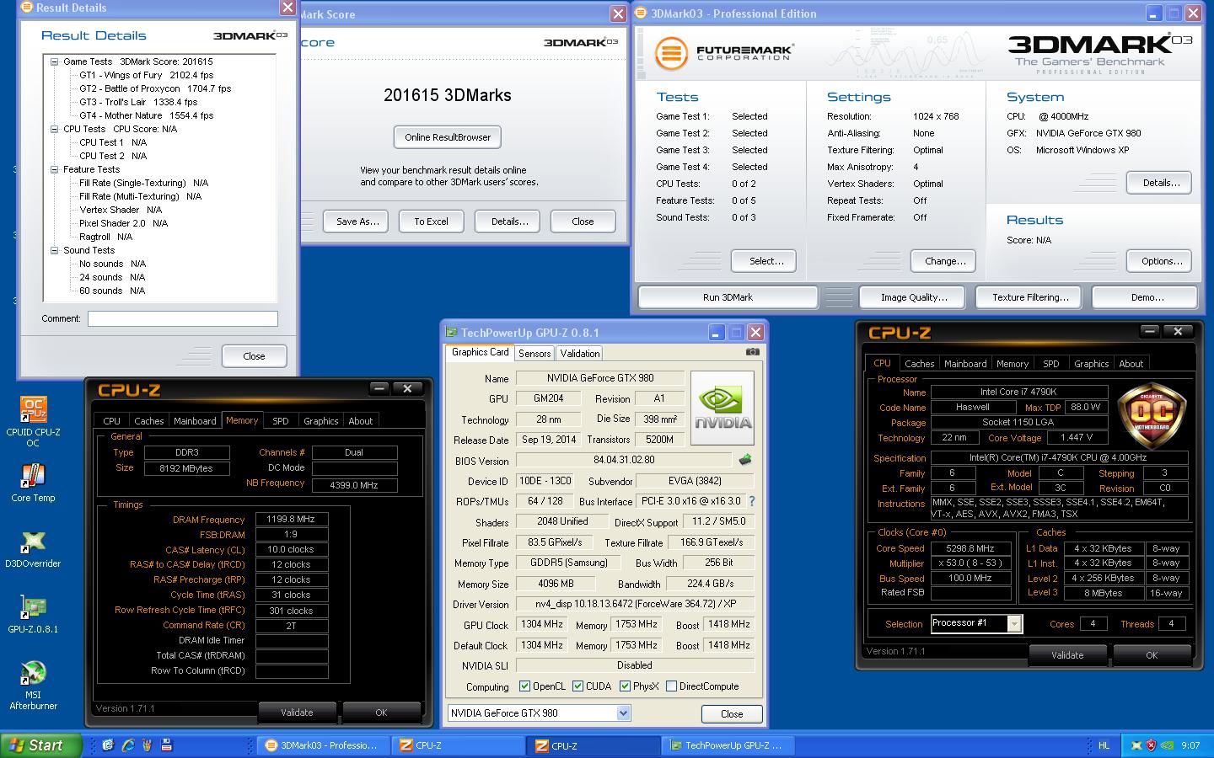Select the 'GT3 - Troll's Lair' result row
Image resolution: width=1214 pixels, height=758 pixels.
pos(138,102)
